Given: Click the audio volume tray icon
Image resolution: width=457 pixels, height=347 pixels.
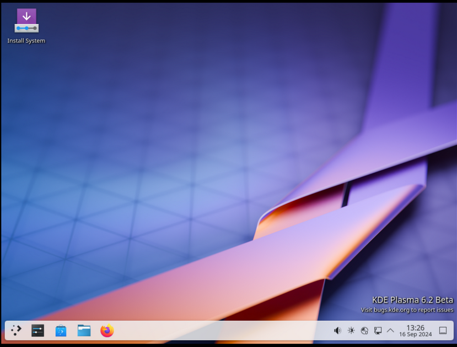Looking at the screenshot, I should 337,331.
